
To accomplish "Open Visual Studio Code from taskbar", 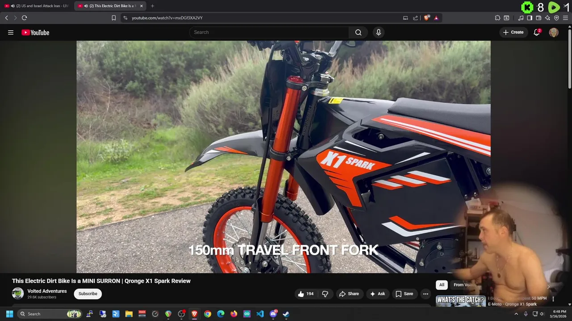I will (x=260, y=314).
